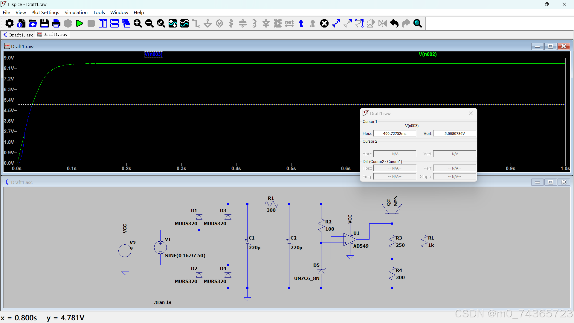Click the Zoom out magnifier icon
The image size is (574, 323).
149,23
